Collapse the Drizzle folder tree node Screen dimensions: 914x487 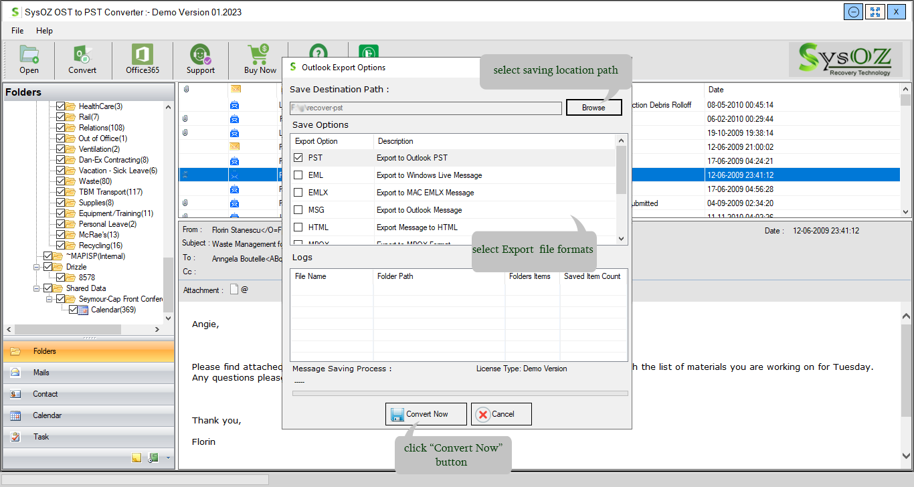37,267
